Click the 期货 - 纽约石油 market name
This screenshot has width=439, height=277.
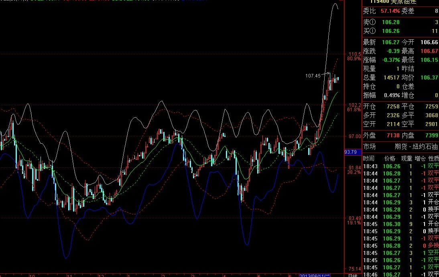[x=416, y=147]
